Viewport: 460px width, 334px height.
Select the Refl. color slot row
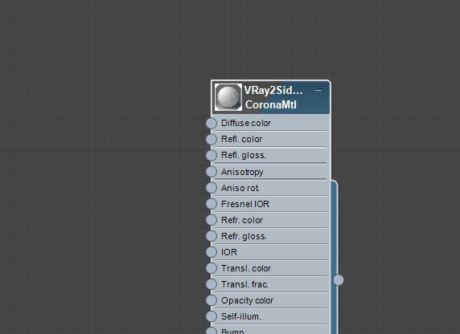(271, 139)
